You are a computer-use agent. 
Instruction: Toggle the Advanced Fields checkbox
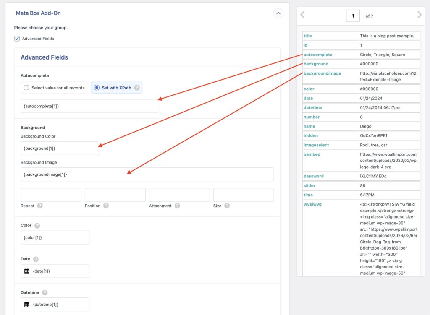pyautogui.click(x=16, y=38)
